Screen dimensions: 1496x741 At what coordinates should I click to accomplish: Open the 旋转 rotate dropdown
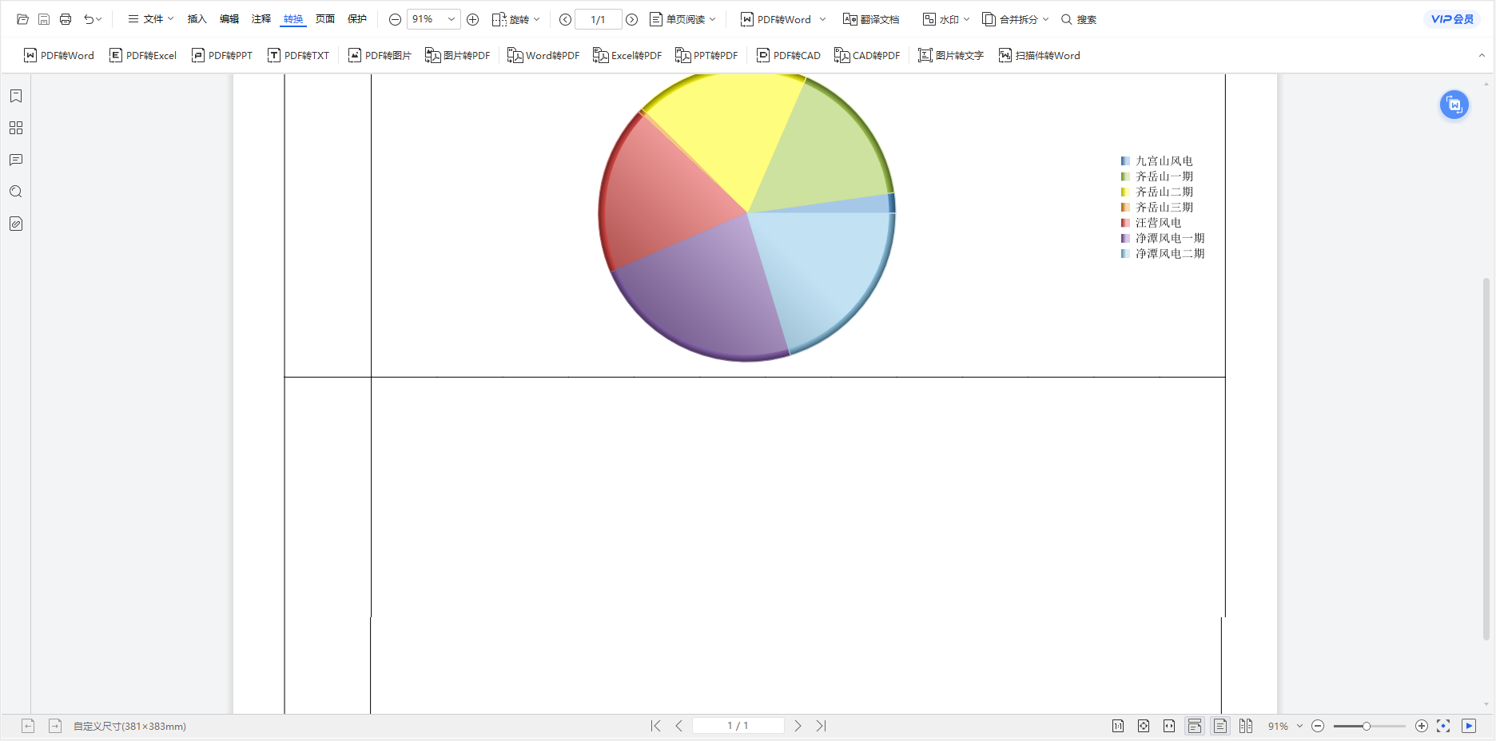pyautogui.click(x=516, y=19)
